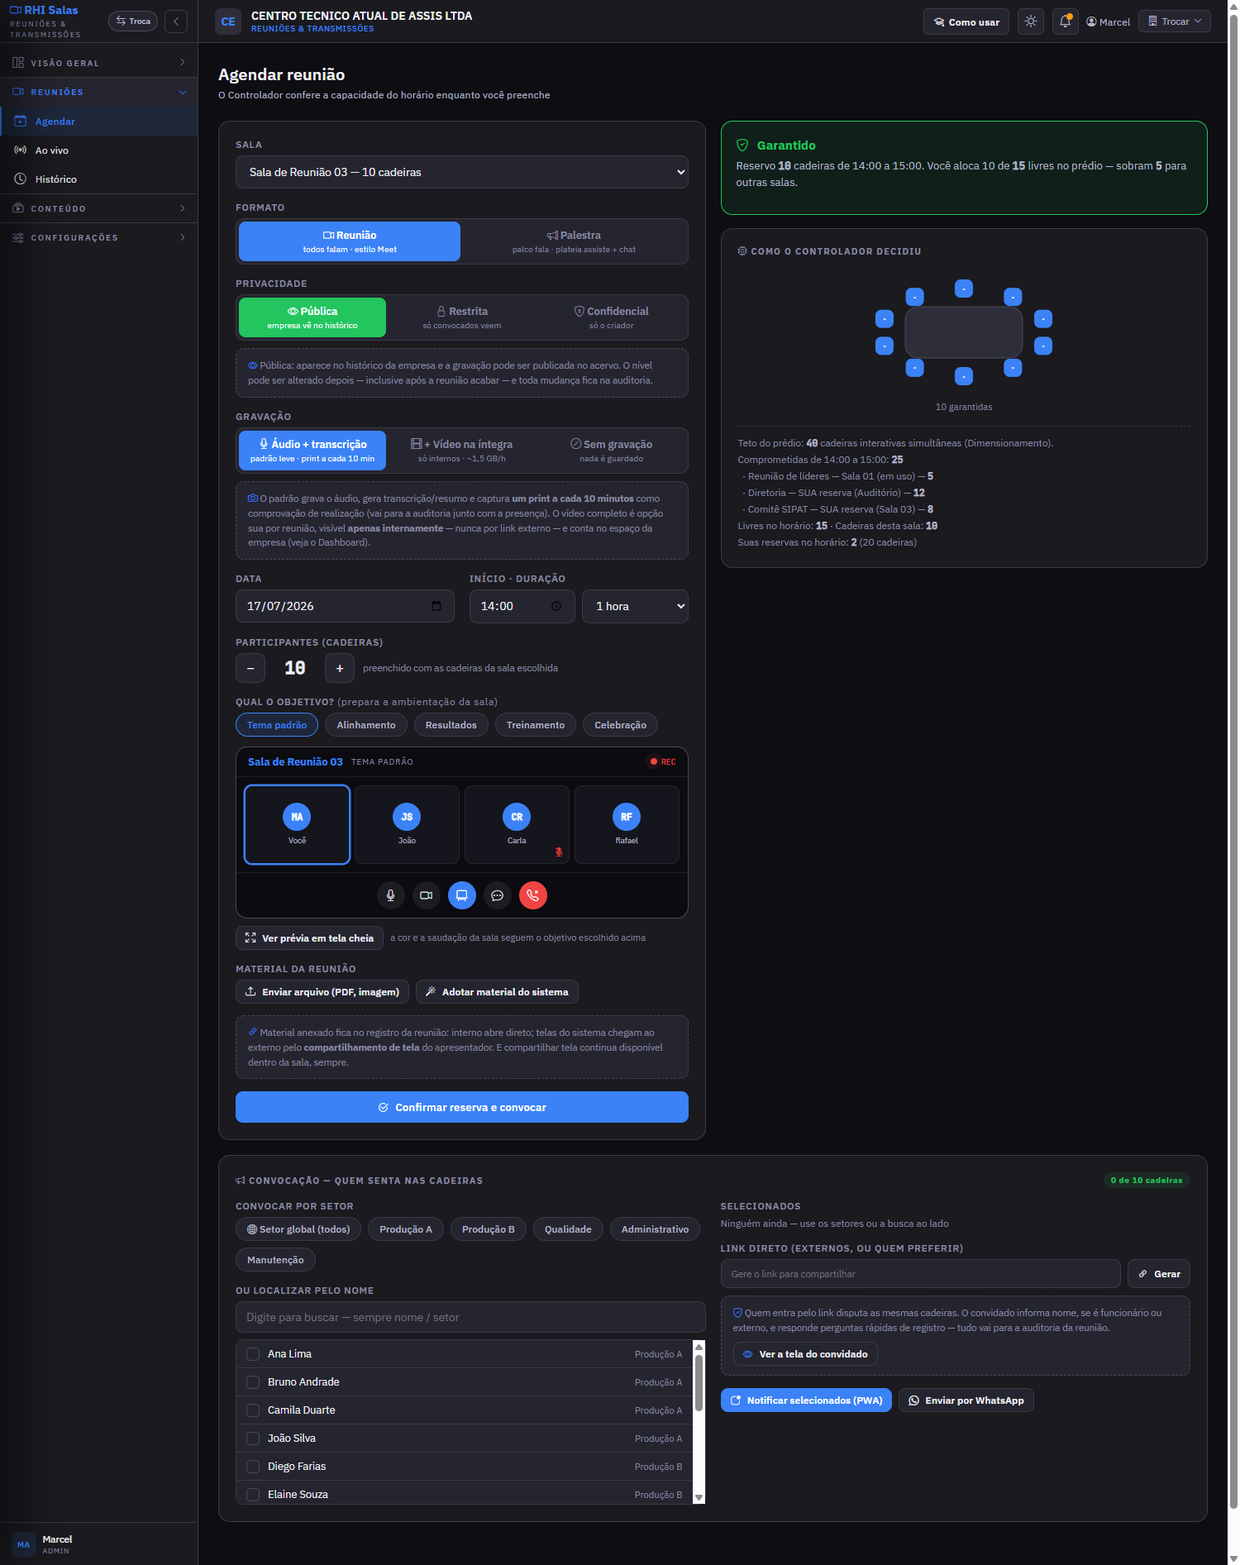This screenshot has height=1565, width=1240.
Task: Click the microphone icon in room preview
Action: pos(391,895)
